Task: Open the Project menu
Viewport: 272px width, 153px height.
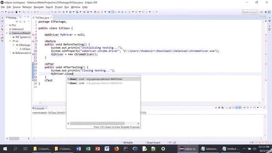Action: (59, 7)
